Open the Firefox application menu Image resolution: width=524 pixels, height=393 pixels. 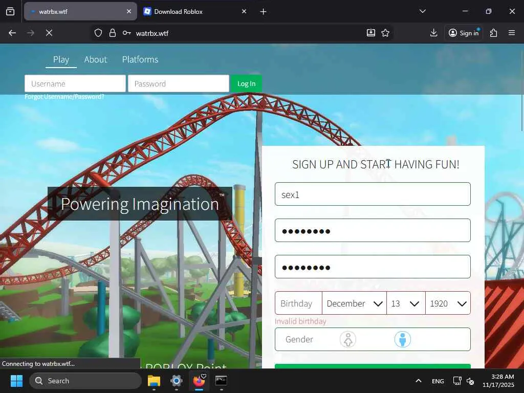512,33
